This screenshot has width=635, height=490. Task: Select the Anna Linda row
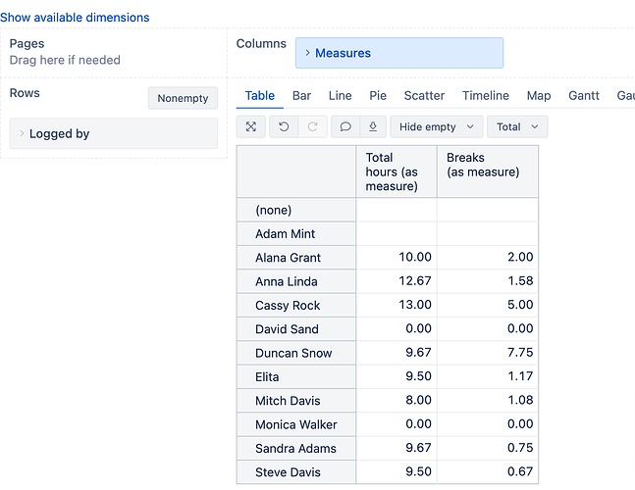pos(296,281)
